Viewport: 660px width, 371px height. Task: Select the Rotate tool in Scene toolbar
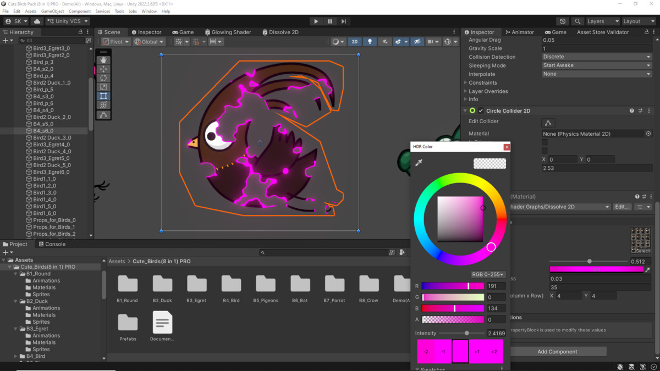coord(103,78)
